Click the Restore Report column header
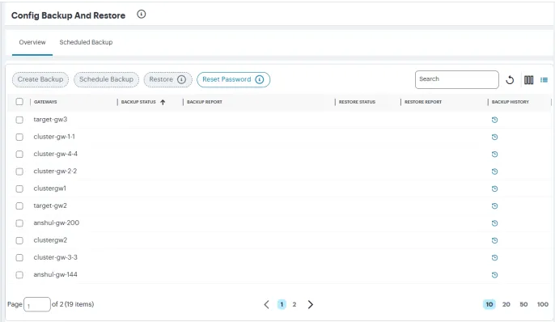 [423, 102]
